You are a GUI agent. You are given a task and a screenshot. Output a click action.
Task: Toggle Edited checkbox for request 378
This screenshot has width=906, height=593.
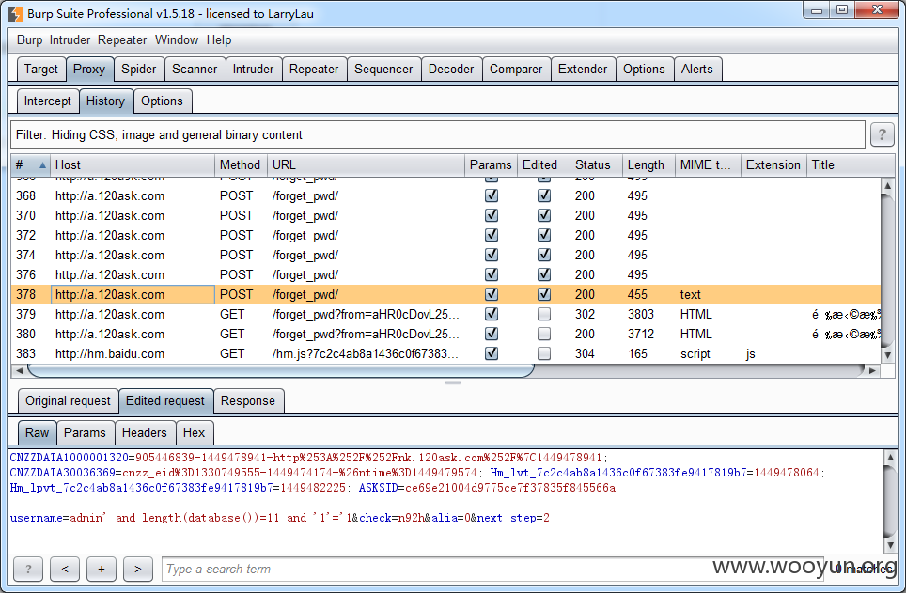pos(544,294)
